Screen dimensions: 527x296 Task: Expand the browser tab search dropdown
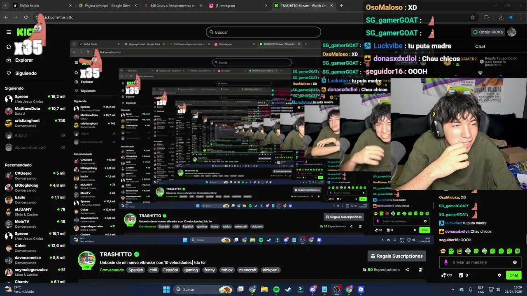(x=6, y=6)
